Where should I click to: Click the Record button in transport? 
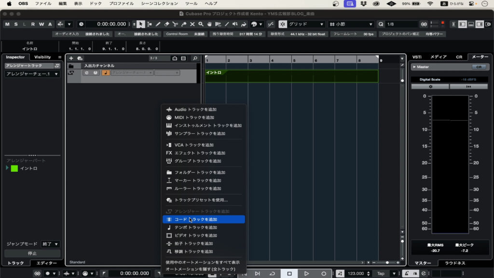point(324,274)
